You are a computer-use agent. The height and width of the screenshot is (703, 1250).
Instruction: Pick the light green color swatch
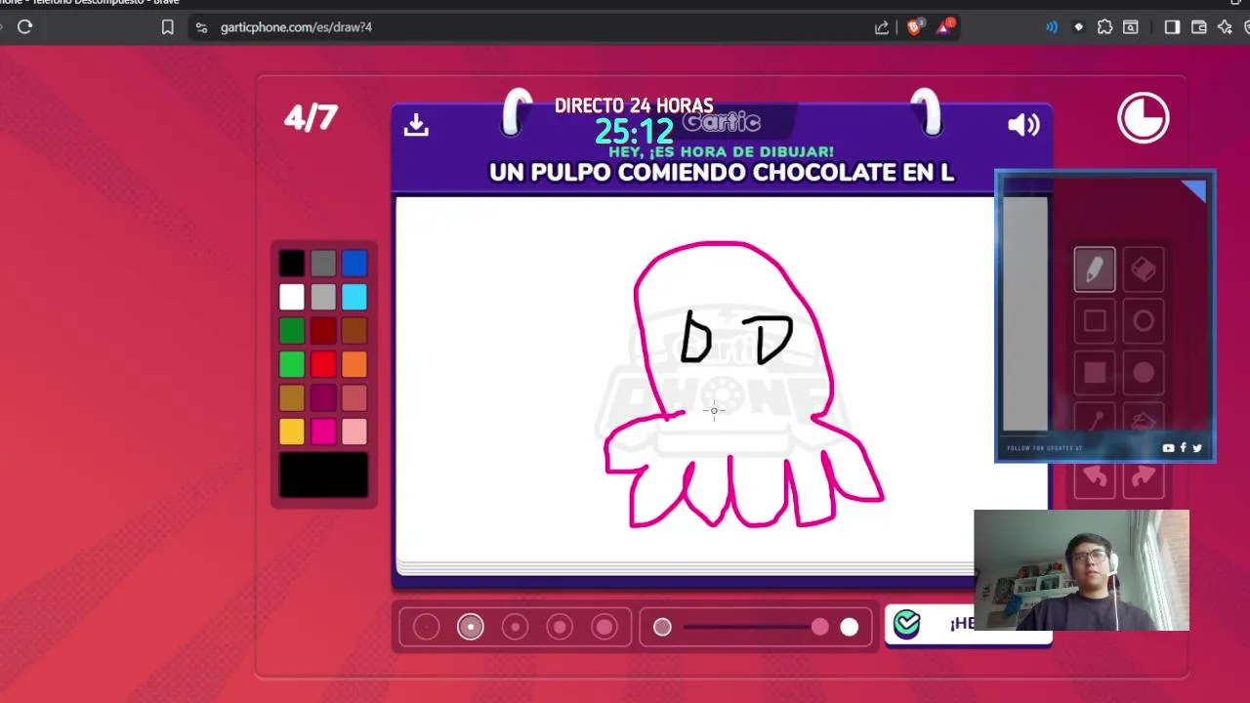[x=291, y=364]
